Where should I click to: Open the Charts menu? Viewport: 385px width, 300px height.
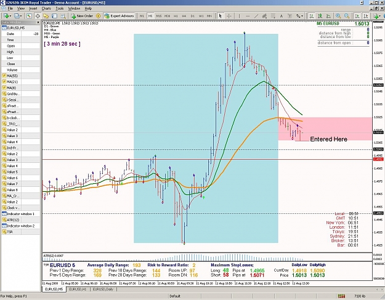(x=46, y=9)
